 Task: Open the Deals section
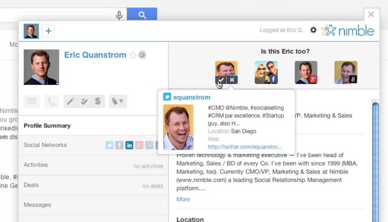pyautogui.click(x=93, y=185)
